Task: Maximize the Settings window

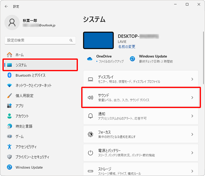Action: click(x=187, y=5)
